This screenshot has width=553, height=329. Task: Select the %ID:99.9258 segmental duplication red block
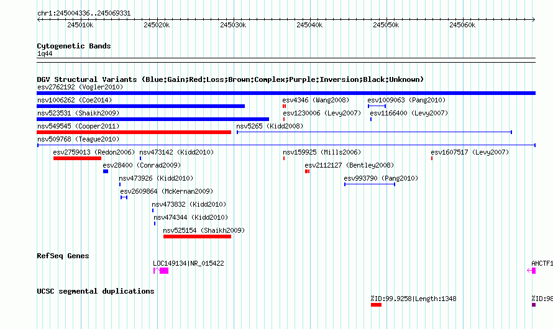coord(376,305)
